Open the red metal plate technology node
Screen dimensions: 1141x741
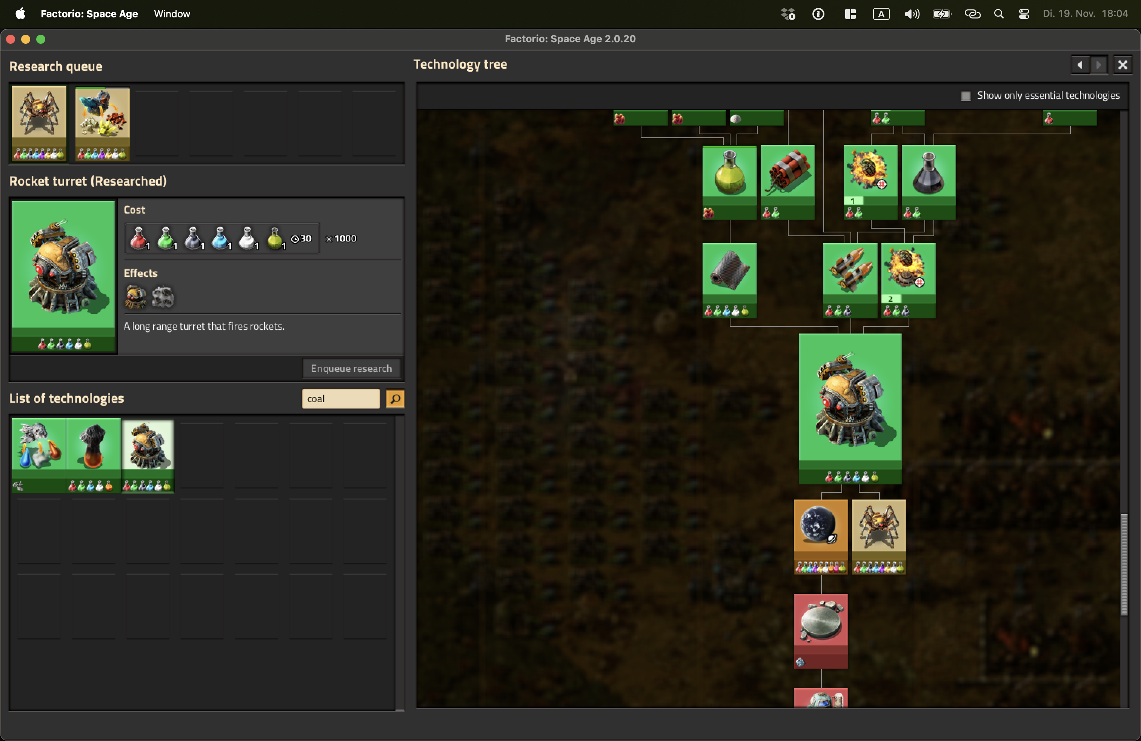point(820,631)
